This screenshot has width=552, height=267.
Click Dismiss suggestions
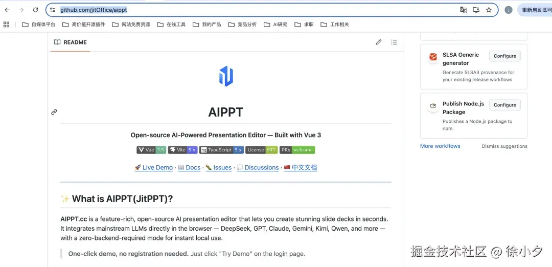point(504,146)
